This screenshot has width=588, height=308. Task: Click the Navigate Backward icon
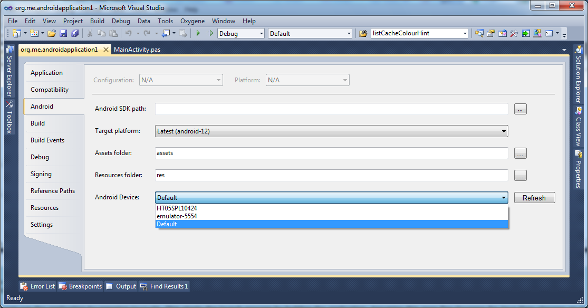tap(166, 33)
